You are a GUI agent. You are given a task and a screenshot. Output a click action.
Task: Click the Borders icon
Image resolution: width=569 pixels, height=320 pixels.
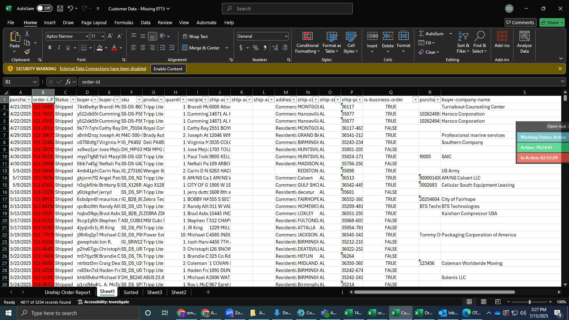(84, 48)
